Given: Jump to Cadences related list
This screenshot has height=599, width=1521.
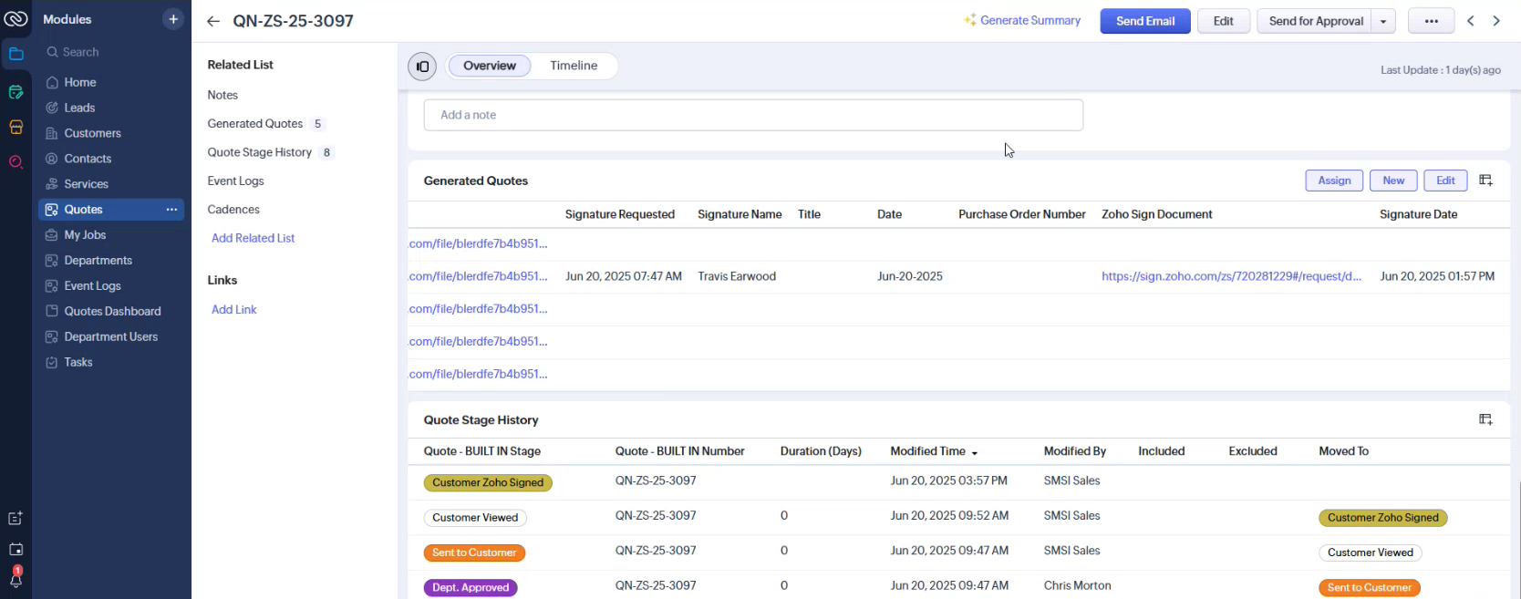Looking at the screenshot, I should [233, 210].
